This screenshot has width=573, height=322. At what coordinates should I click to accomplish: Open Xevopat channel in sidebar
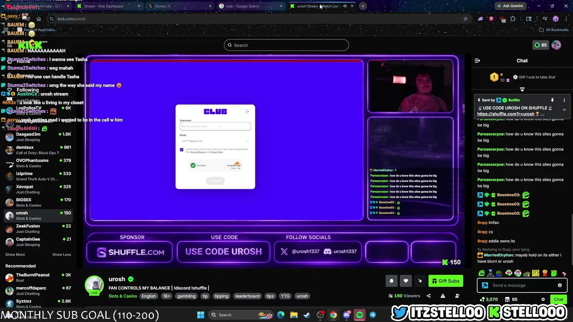pos(38,189)
